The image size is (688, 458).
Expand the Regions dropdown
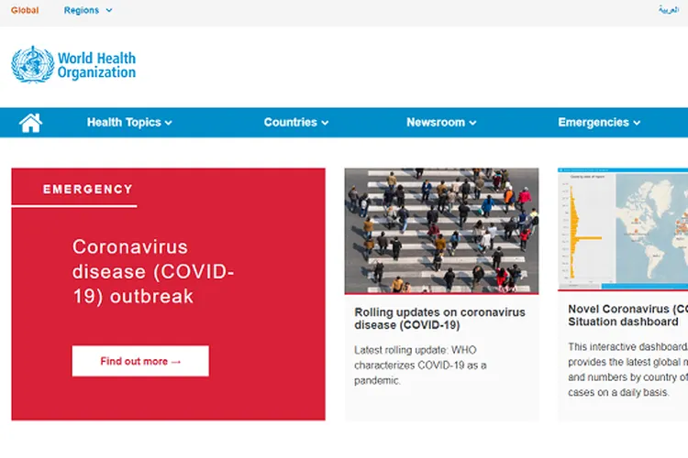pos(88,10)
